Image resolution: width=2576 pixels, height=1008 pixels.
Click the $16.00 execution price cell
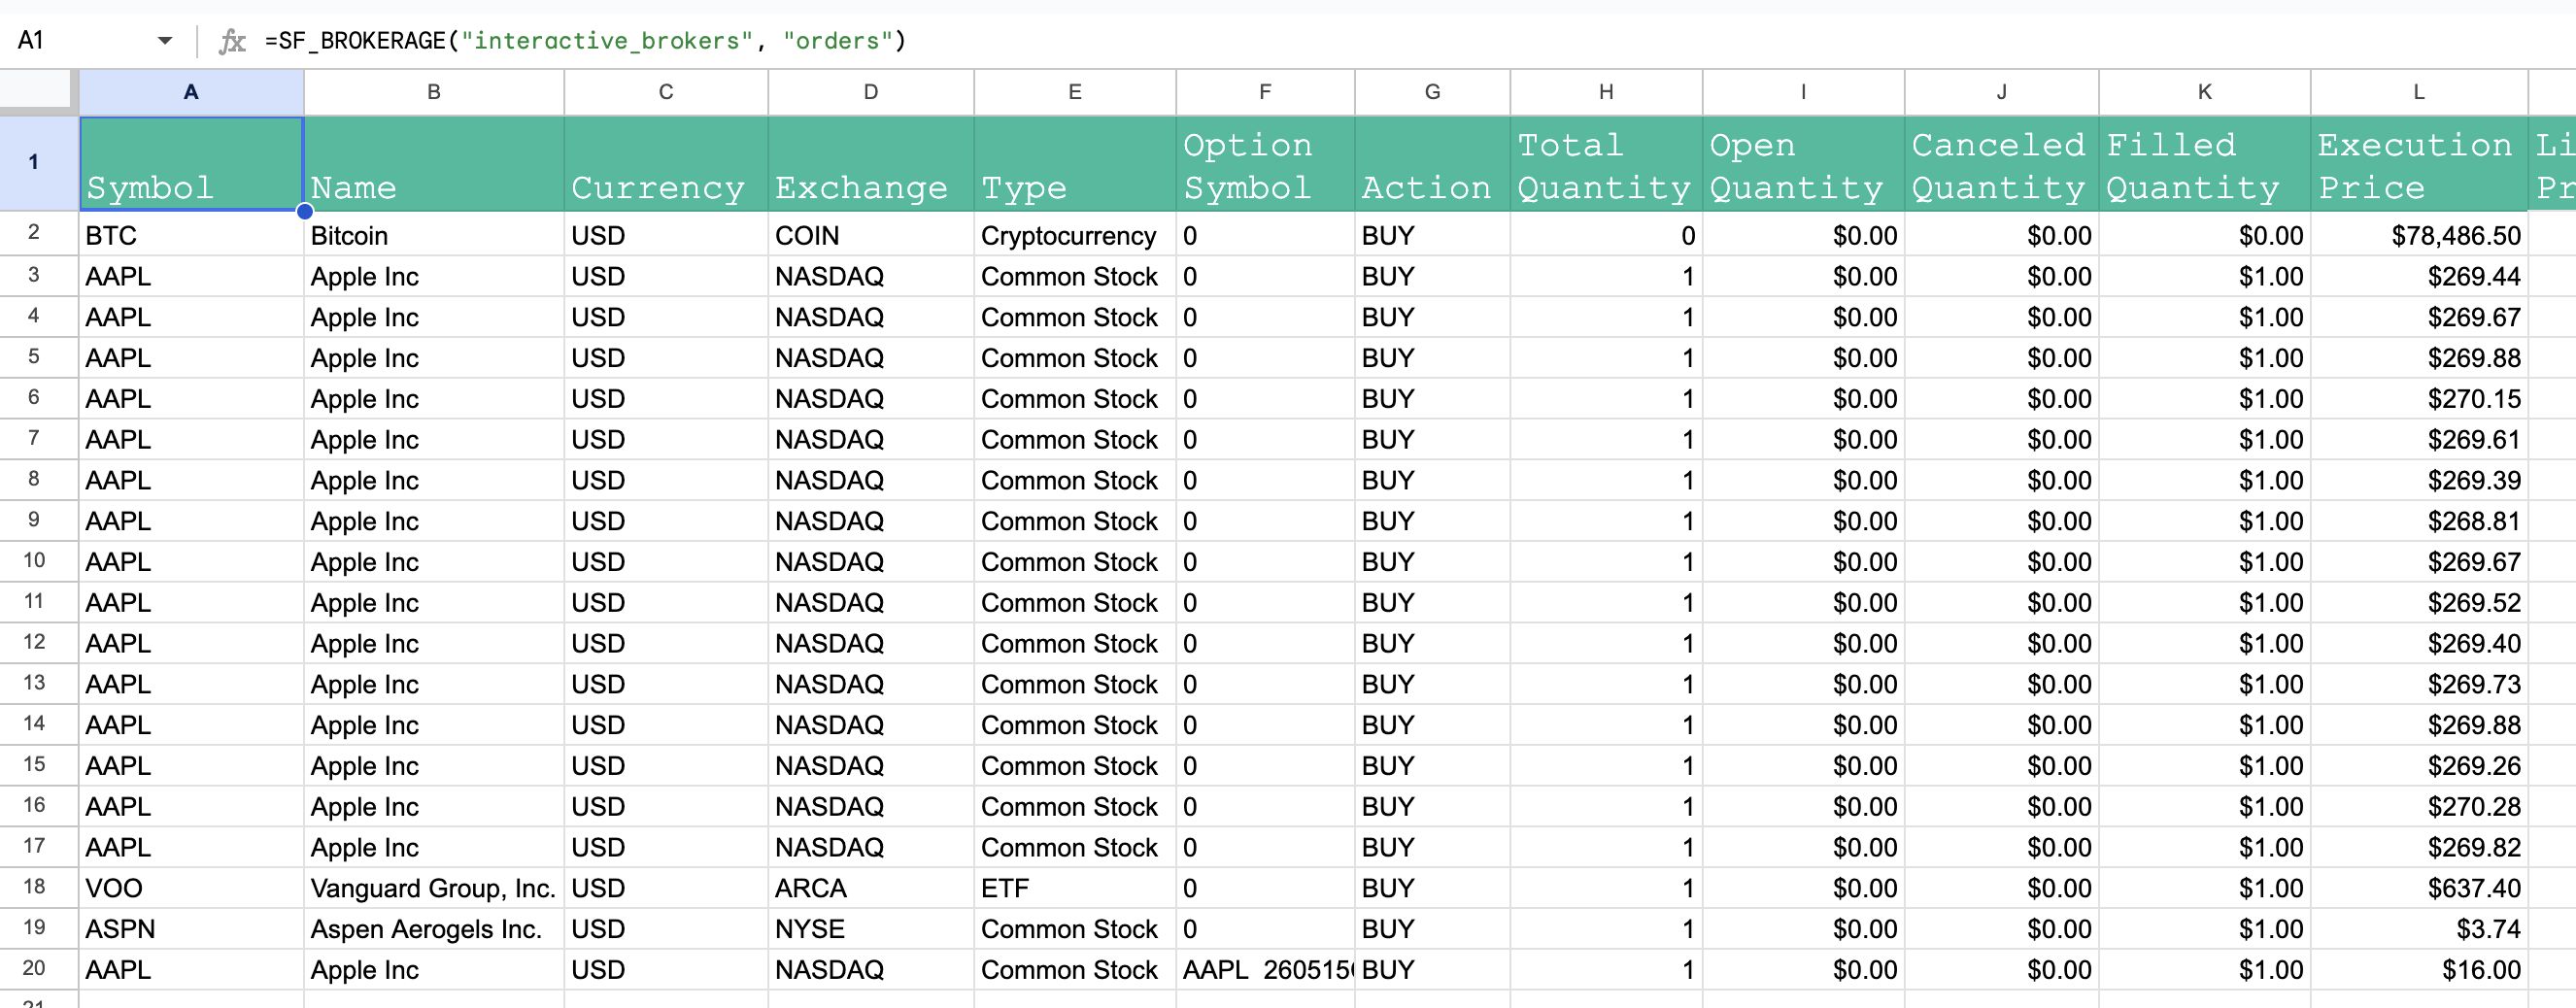[2419, 970]
